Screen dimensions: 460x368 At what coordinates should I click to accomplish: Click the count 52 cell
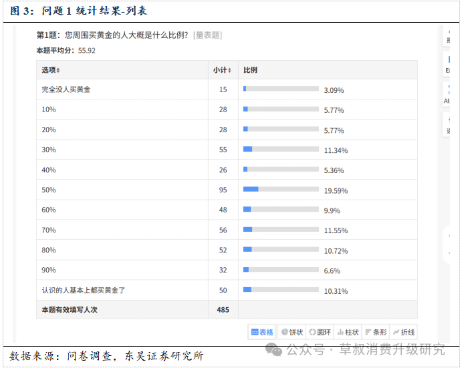tap(223, 250)
